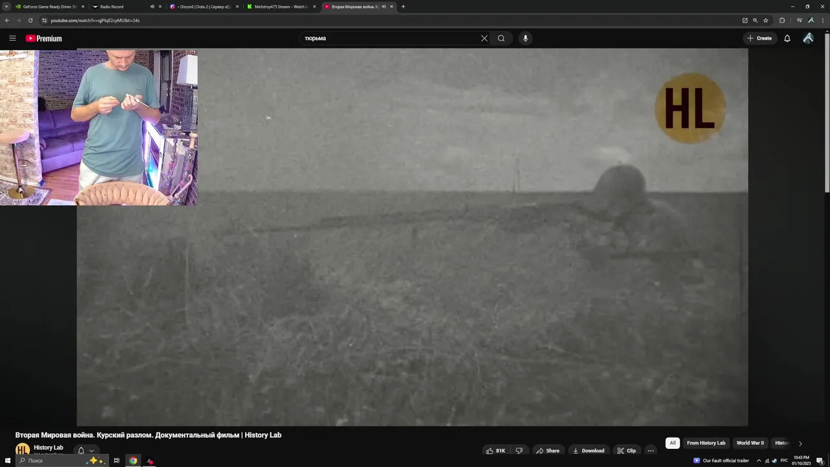Viewport: 830px width, 467px height.
Task: Open the tab search dropdown arrow
Action: pyautogui.click(x=6, y=6)
